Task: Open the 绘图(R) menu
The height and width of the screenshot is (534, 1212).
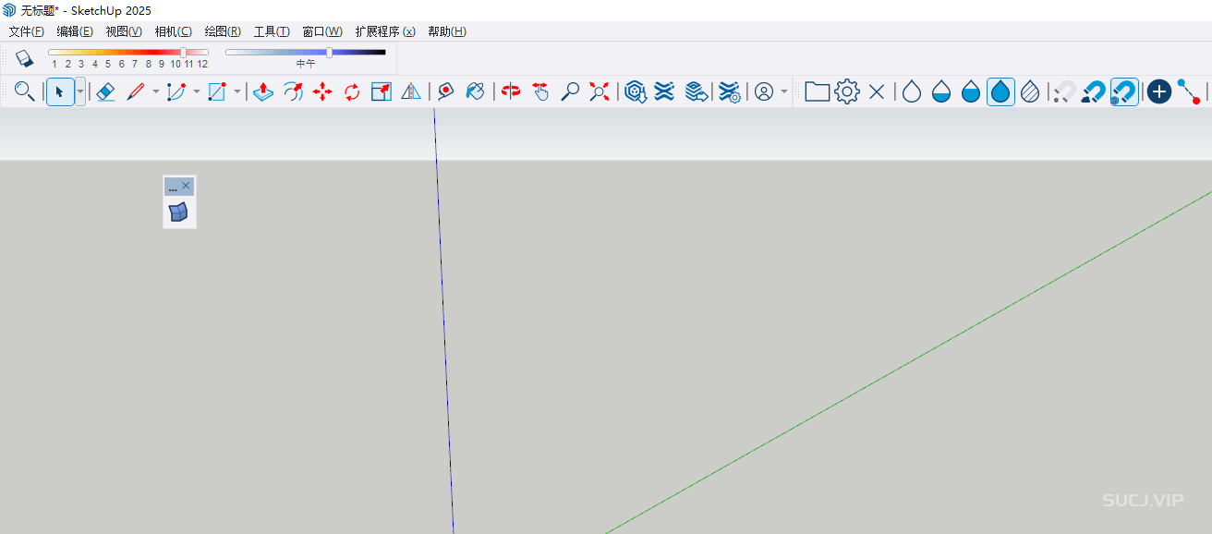Action: coord(223,31)
